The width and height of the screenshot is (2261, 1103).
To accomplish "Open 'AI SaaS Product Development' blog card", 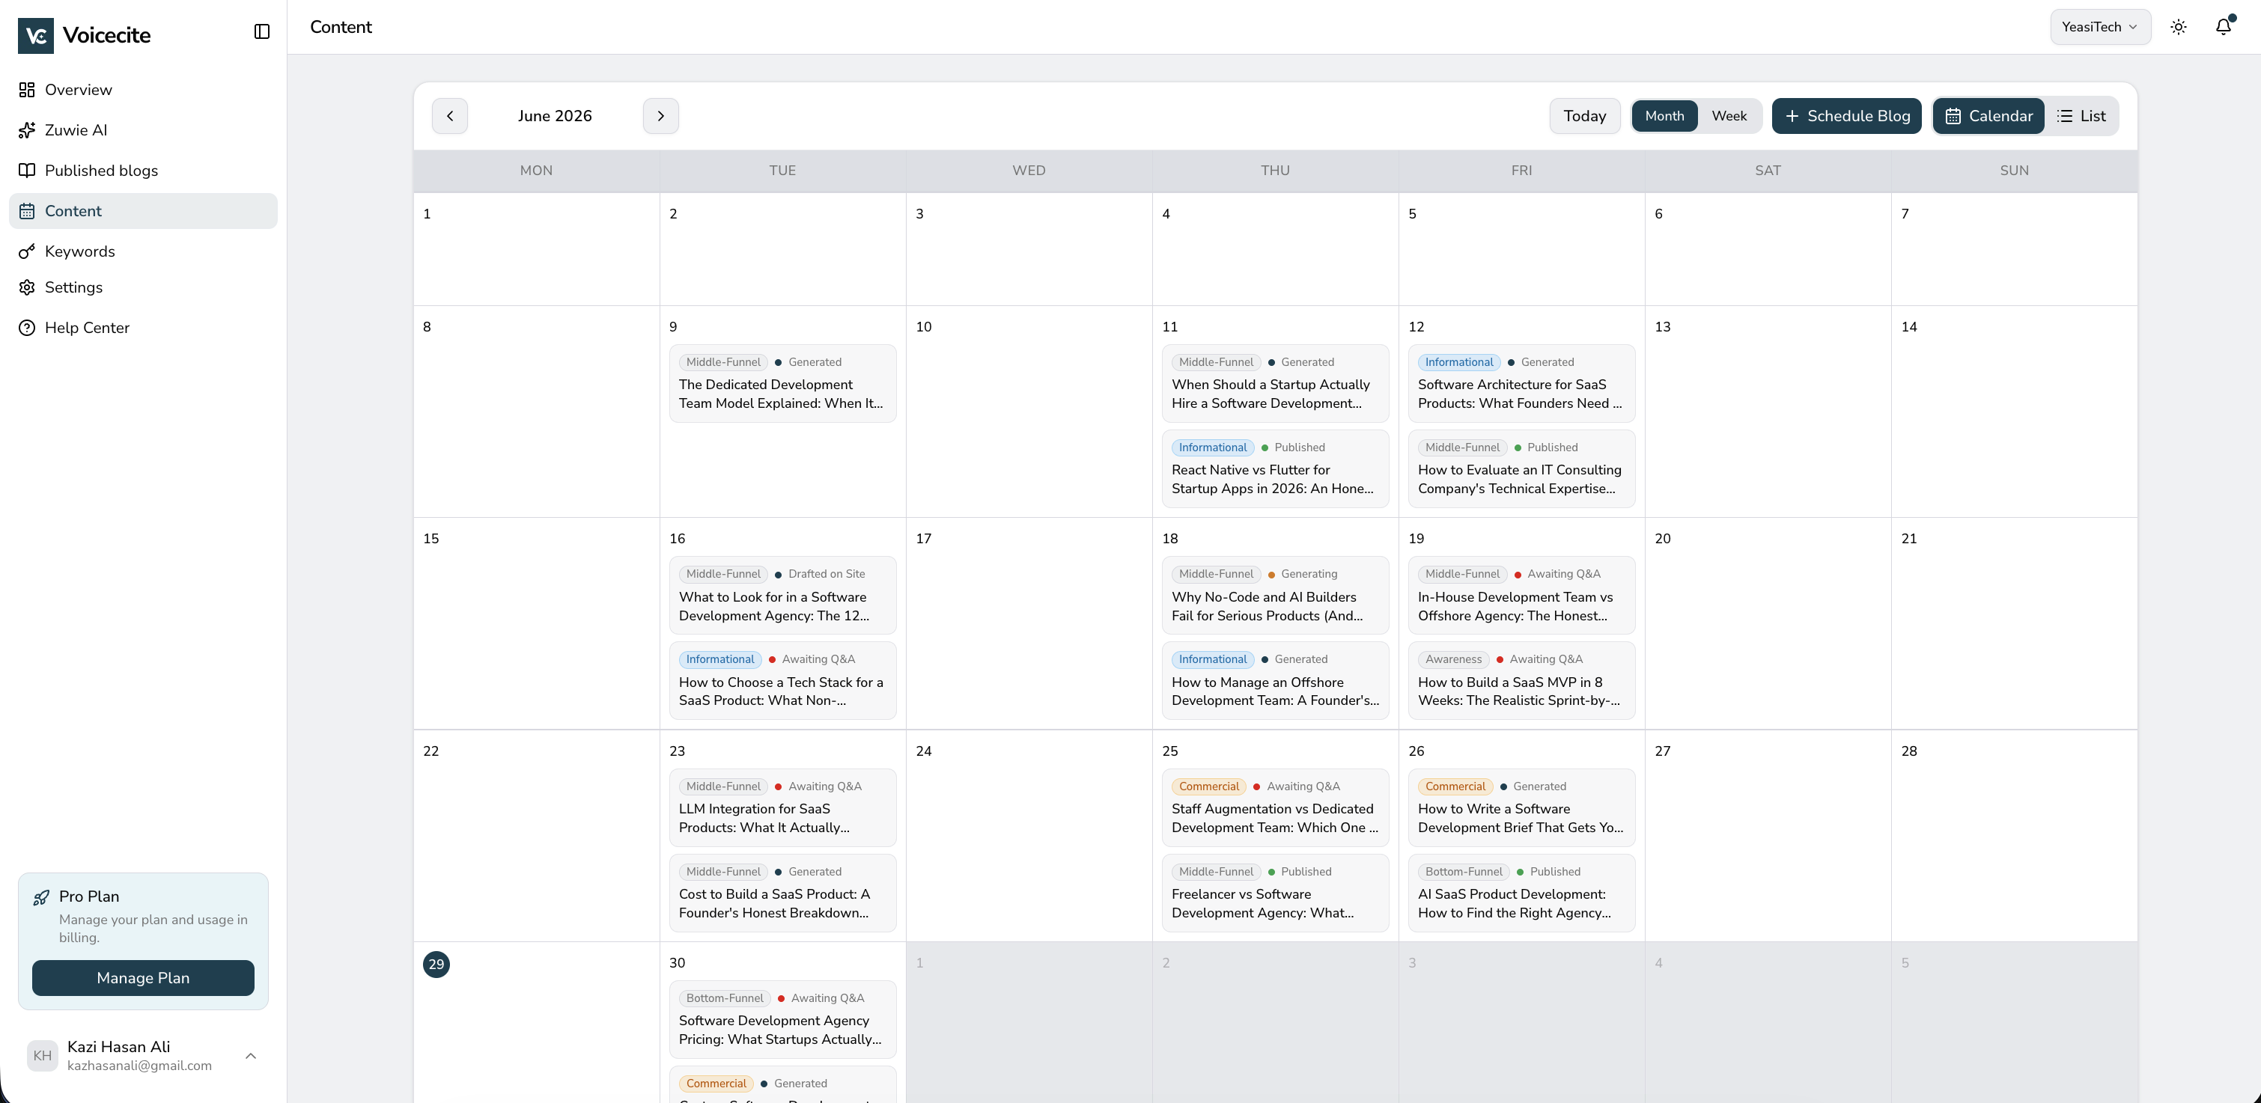I will [1521, 893].
